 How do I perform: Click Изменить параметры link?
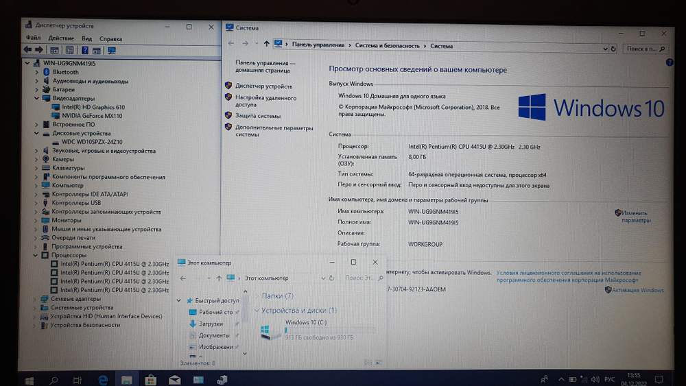636,217
